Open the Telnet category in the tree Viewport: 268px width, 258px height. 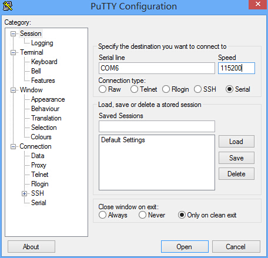[x=40, y=175]
